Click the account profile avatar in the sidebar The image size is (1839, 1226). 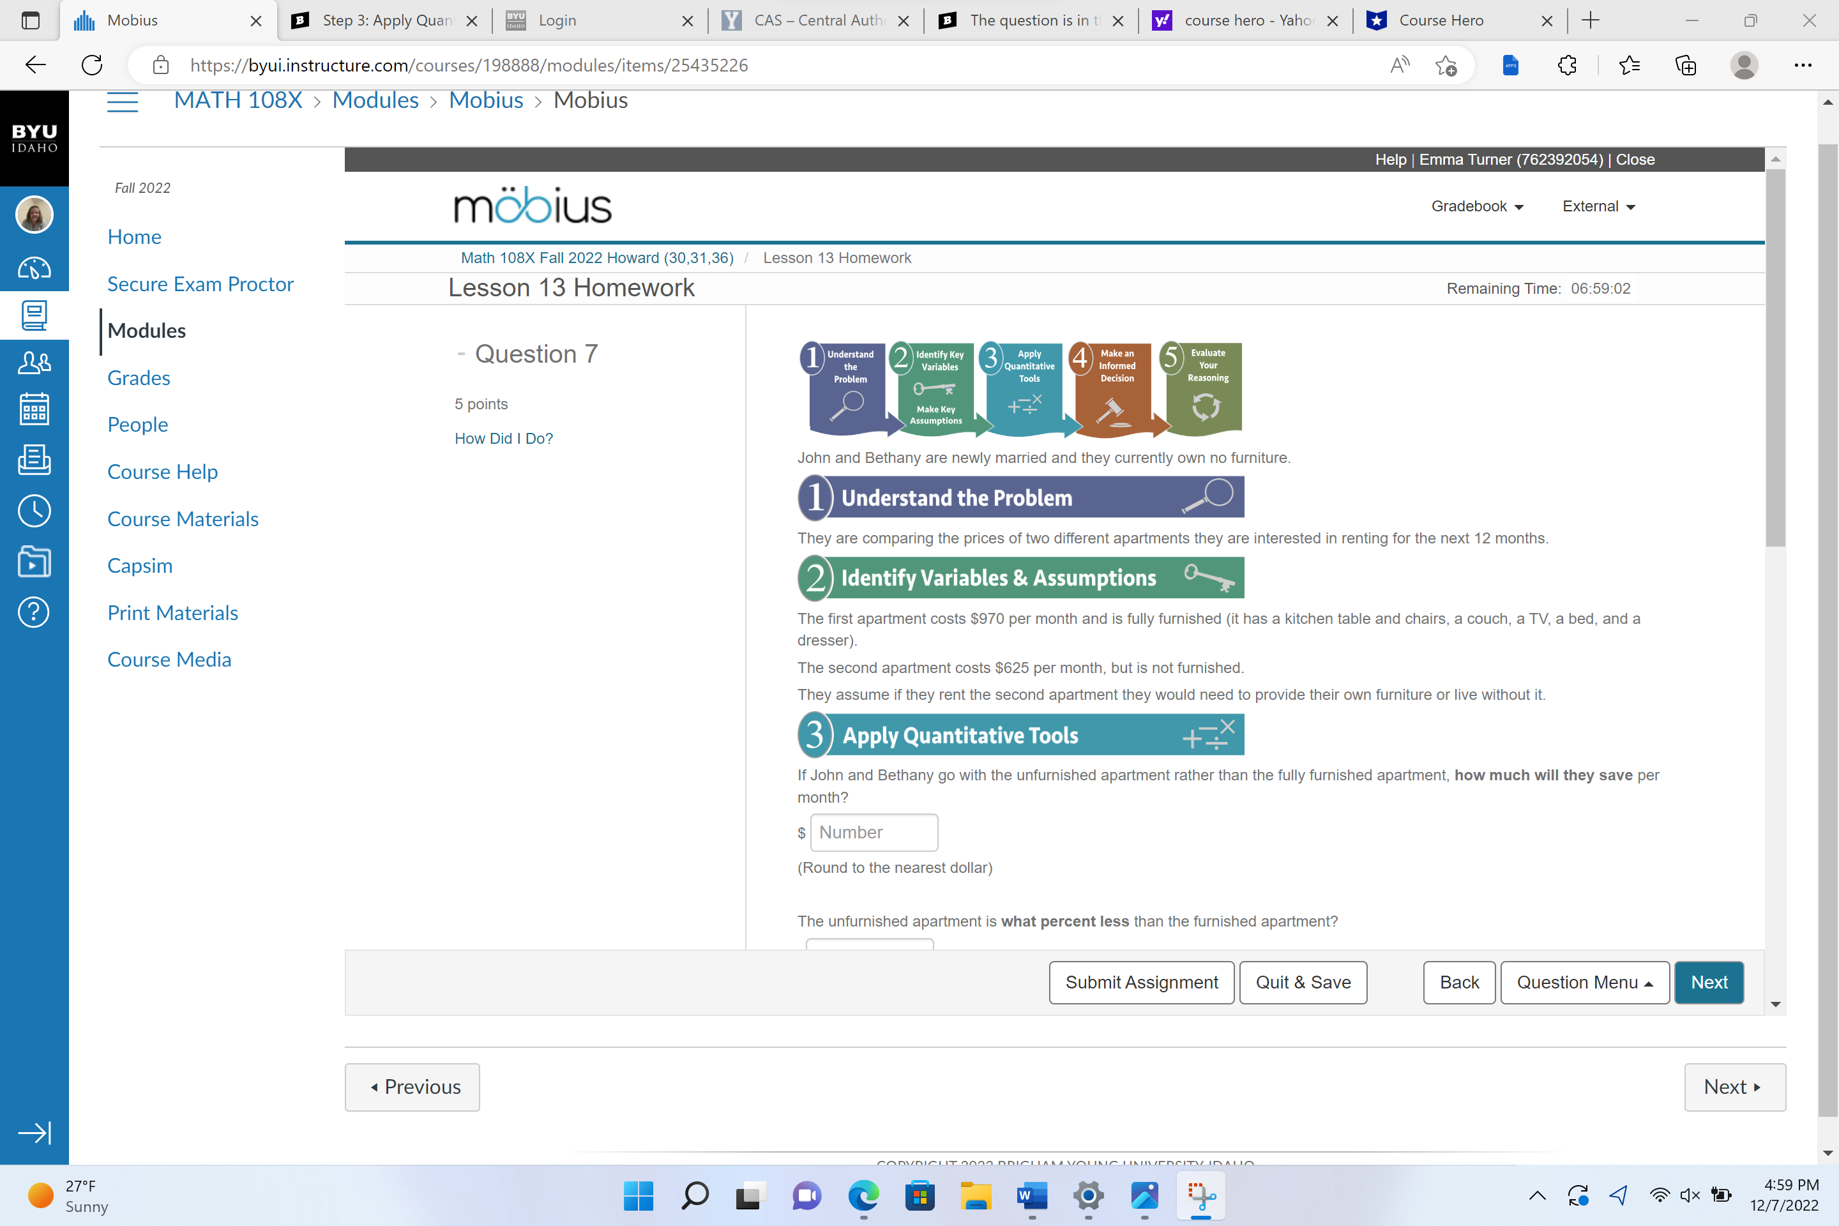[34, 215]
